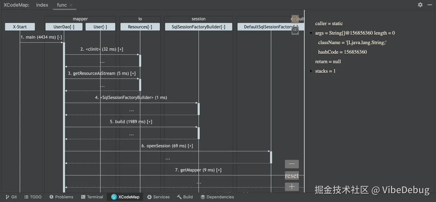This screenshot has height=202, width=436.
Task: Collapse the Resources[-] participant
Action: [x=140, y=27]
